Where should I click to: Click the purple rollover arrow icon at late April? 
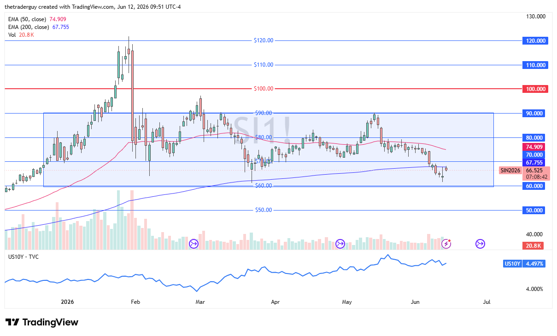tap(340, 244)
